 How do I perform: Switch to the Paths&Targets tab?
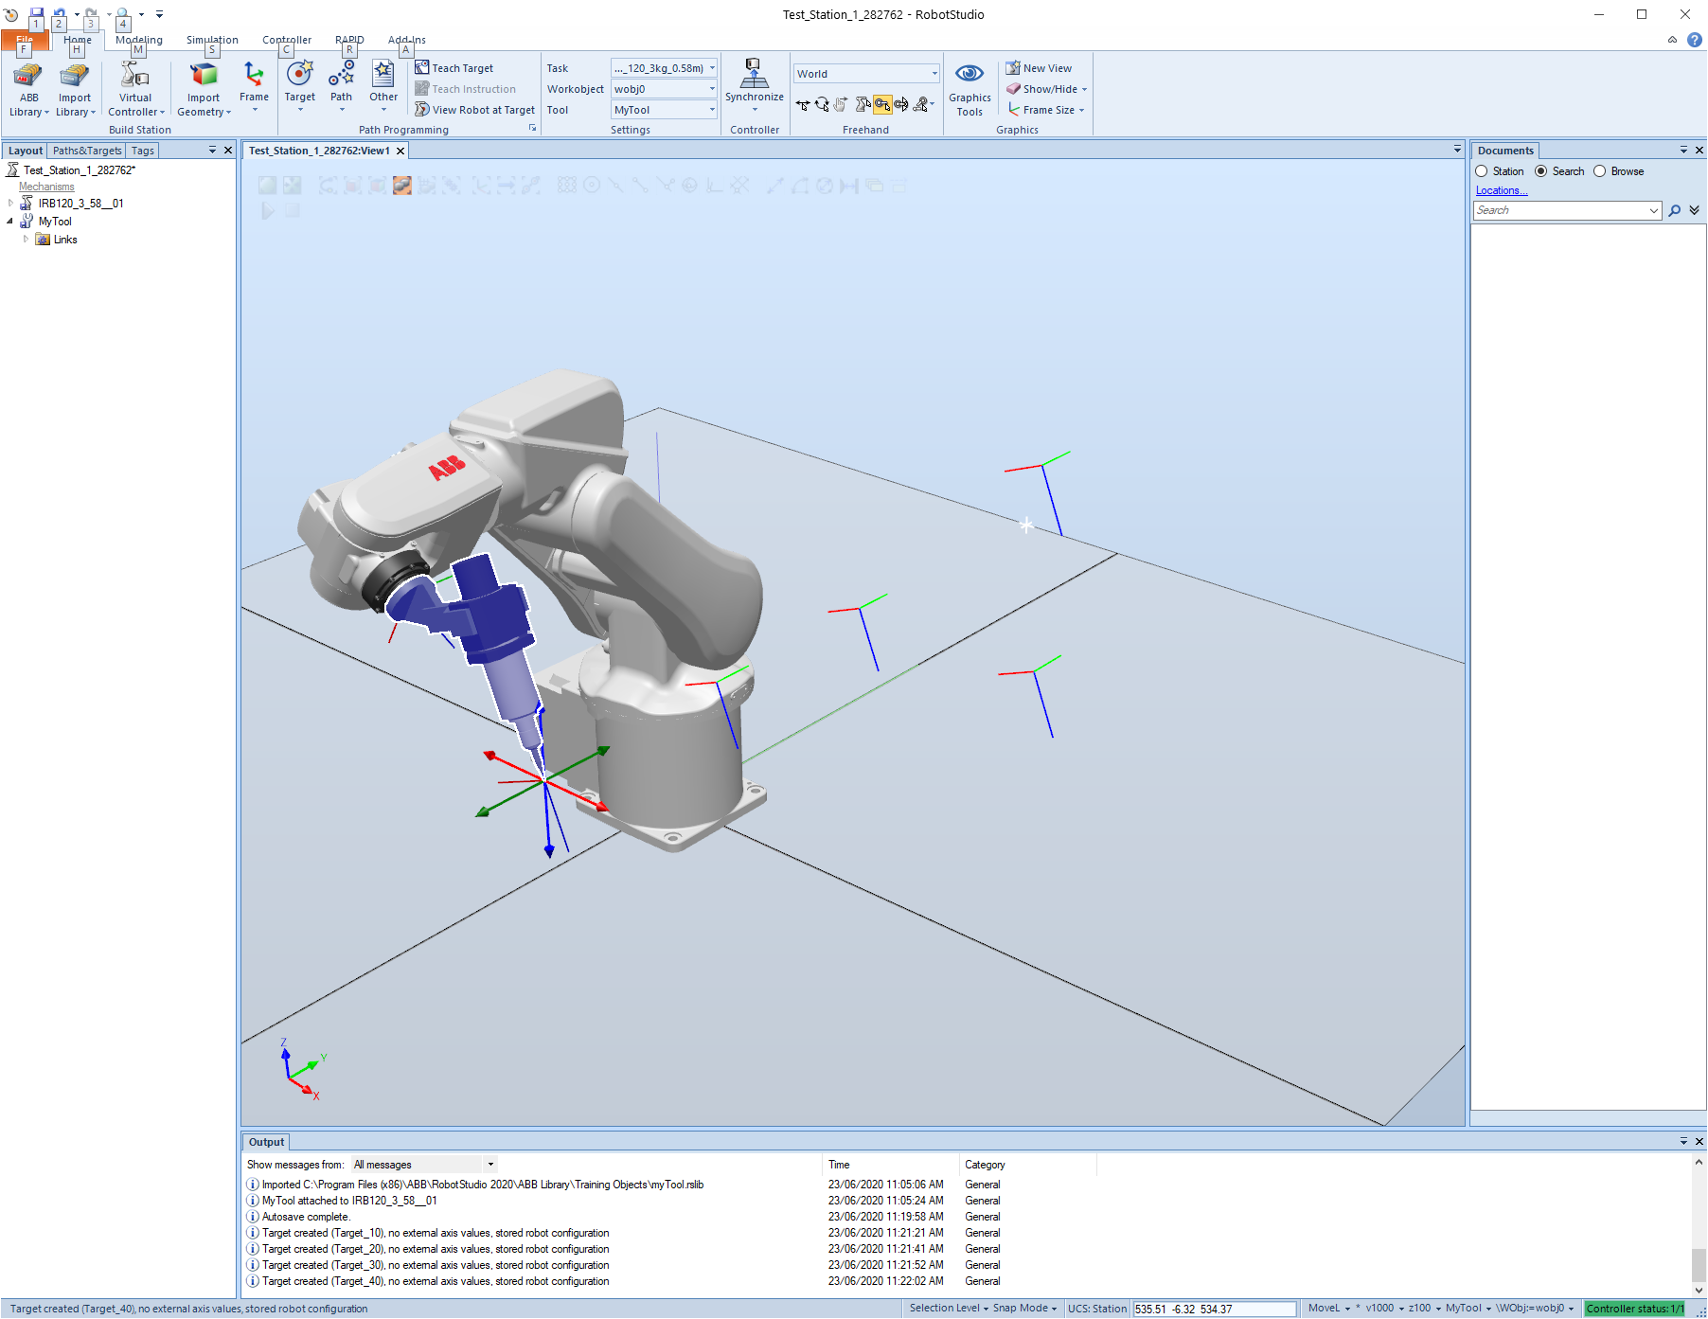coord(87,151)
